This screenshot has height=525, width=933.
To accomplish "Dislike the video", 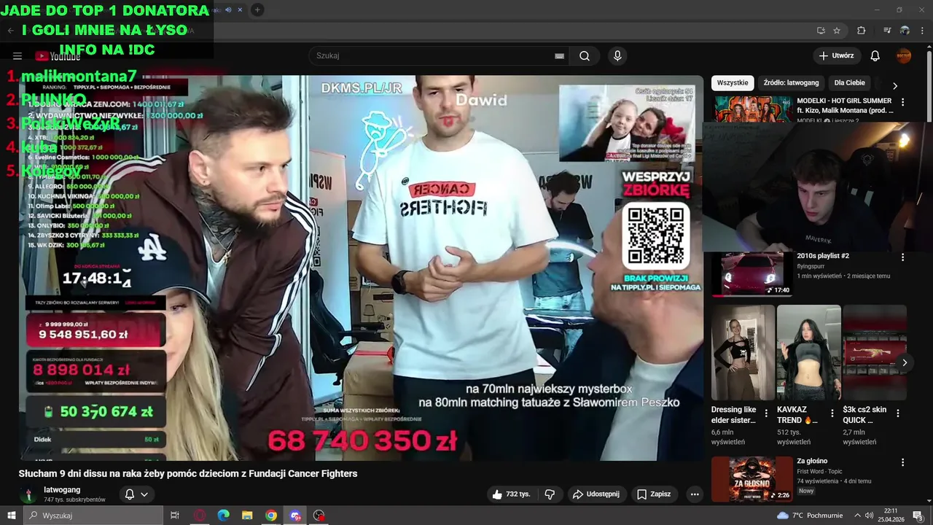I will coord(550,494).
